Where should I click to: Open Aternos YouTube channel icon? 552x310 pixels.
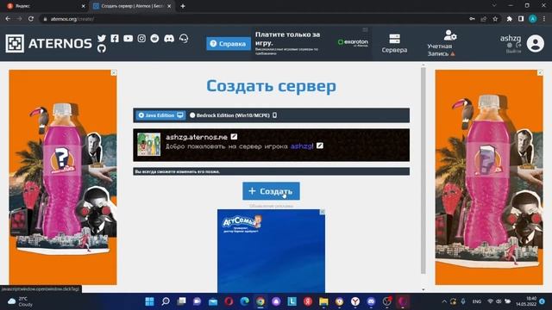tap(129, 38)
